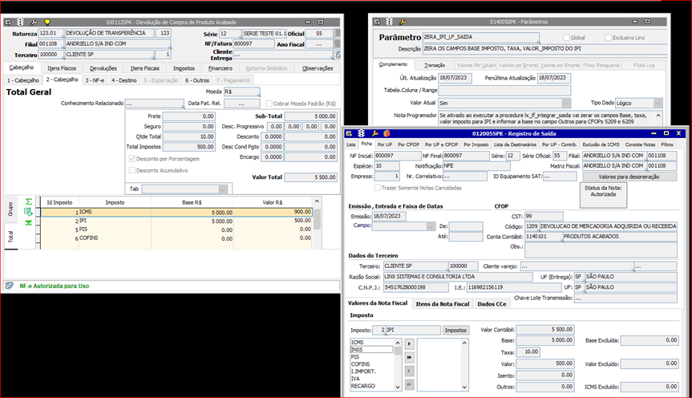This screenshot has height=398, width=692.
Task: Select INSS in the tax list
Action: pos(358,350)
